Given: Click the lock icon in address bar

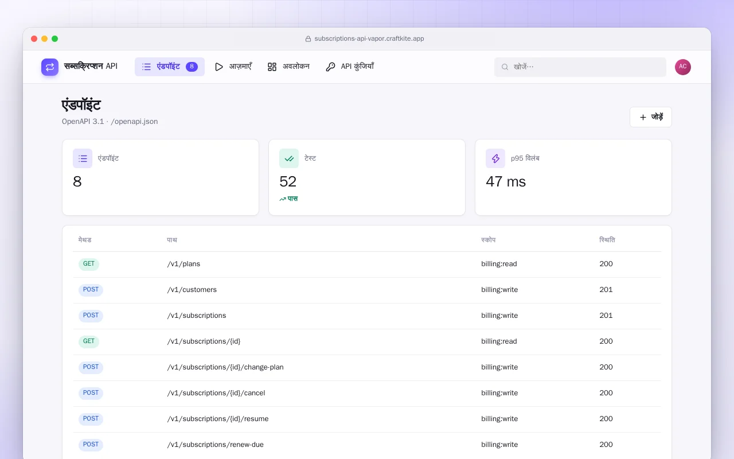Looking at the screenshot, I should pyautogui.click(x=309, y=39).
